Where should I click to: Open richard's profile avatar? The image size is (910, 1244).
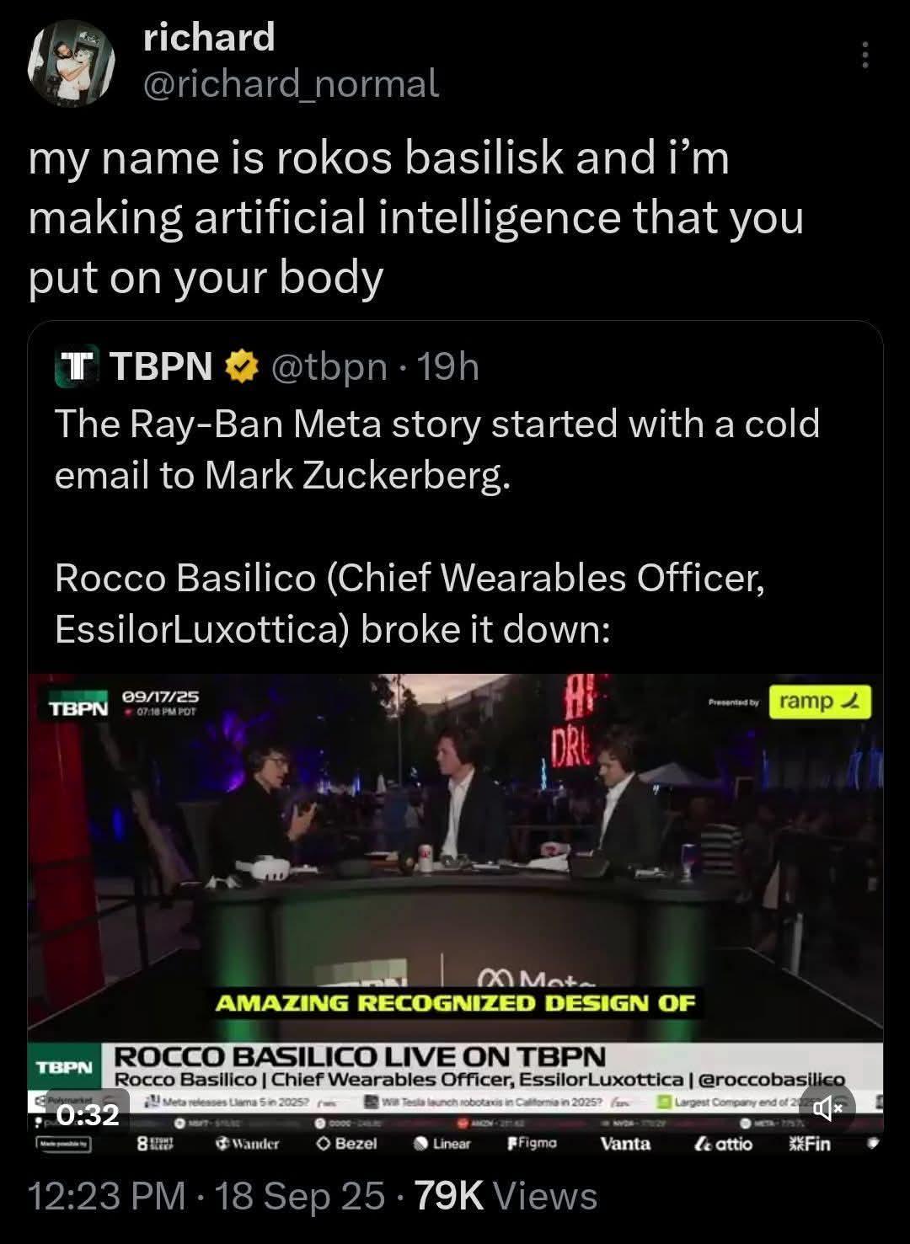tap(72, 64)
